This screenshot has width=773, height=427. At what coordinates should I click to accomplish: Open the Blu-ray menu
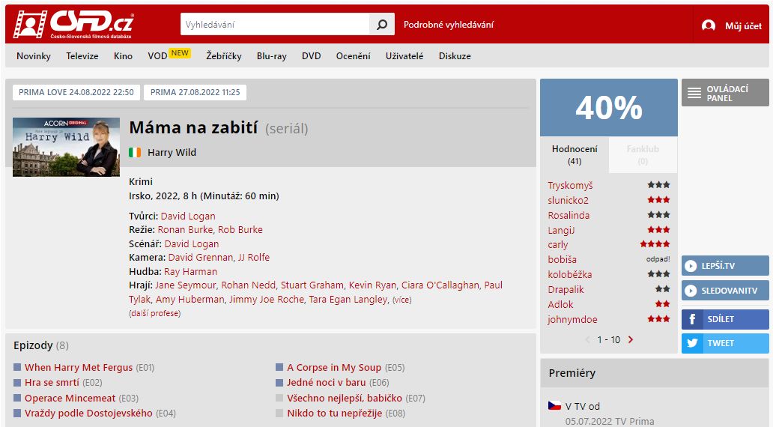[272, 56]
